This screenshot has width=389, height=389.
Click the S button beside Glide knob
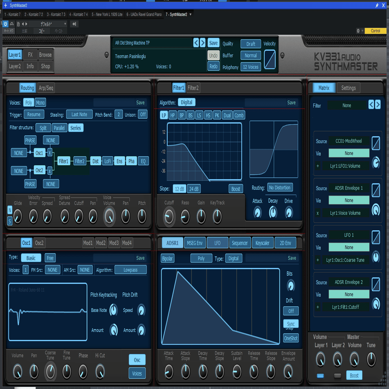(10, 221)
